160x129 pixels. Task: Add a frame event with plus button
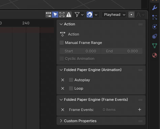coord(139,110)
